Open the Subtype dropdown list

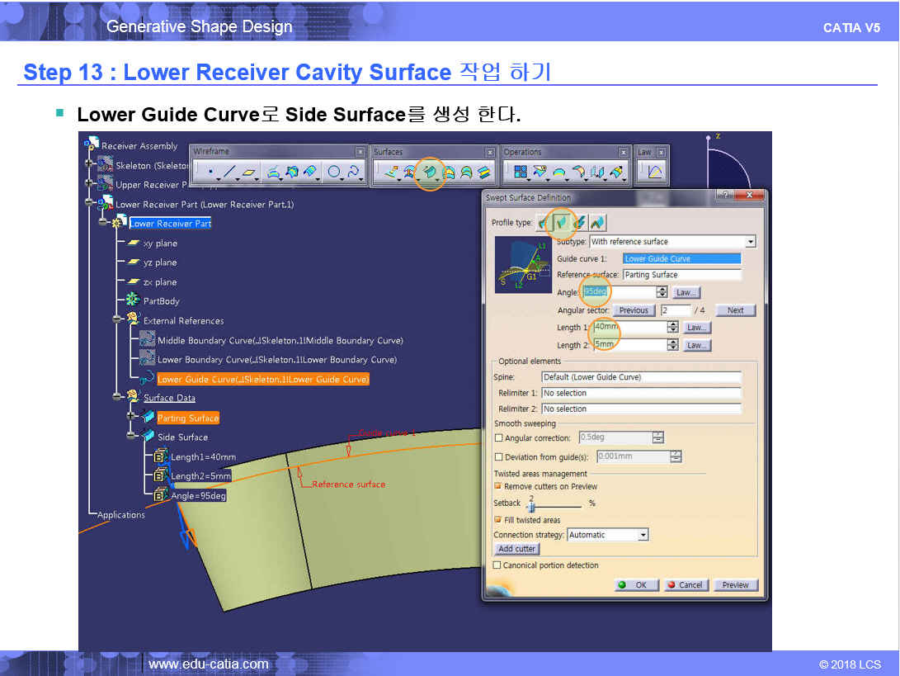[750, 242]
